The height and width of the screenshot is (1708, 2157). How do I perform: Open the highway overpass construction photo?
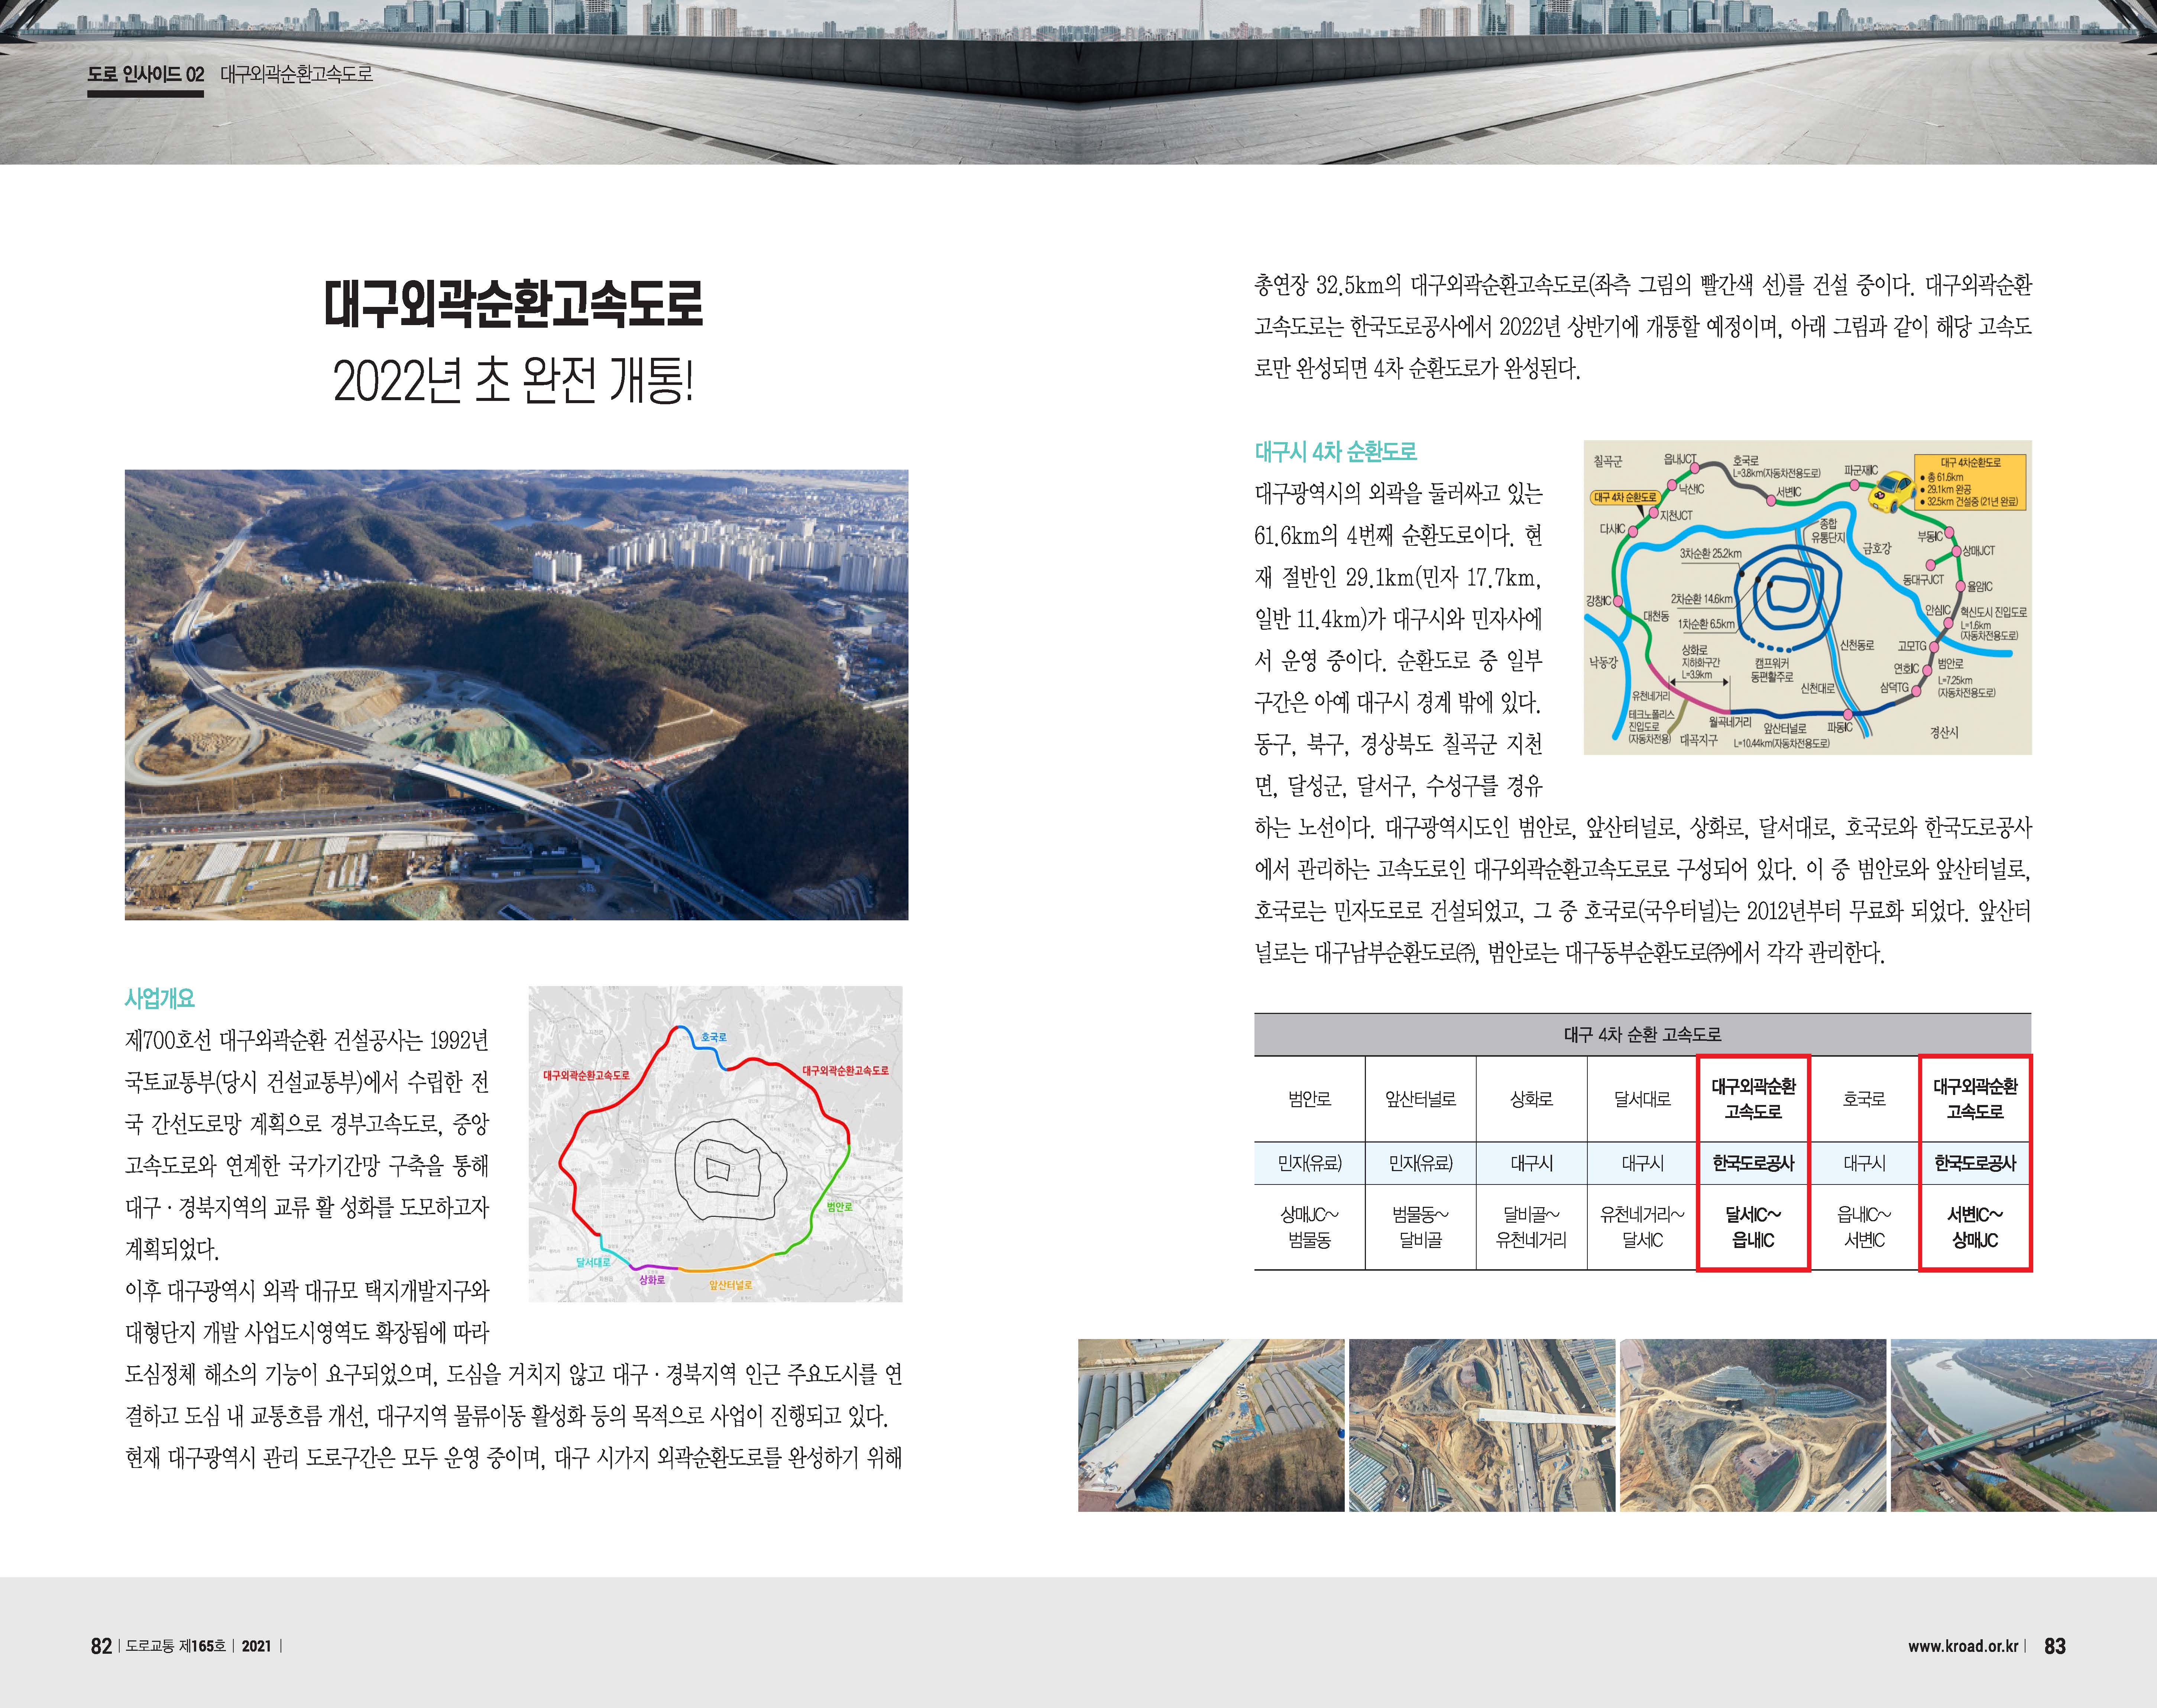(1482, 1425)
